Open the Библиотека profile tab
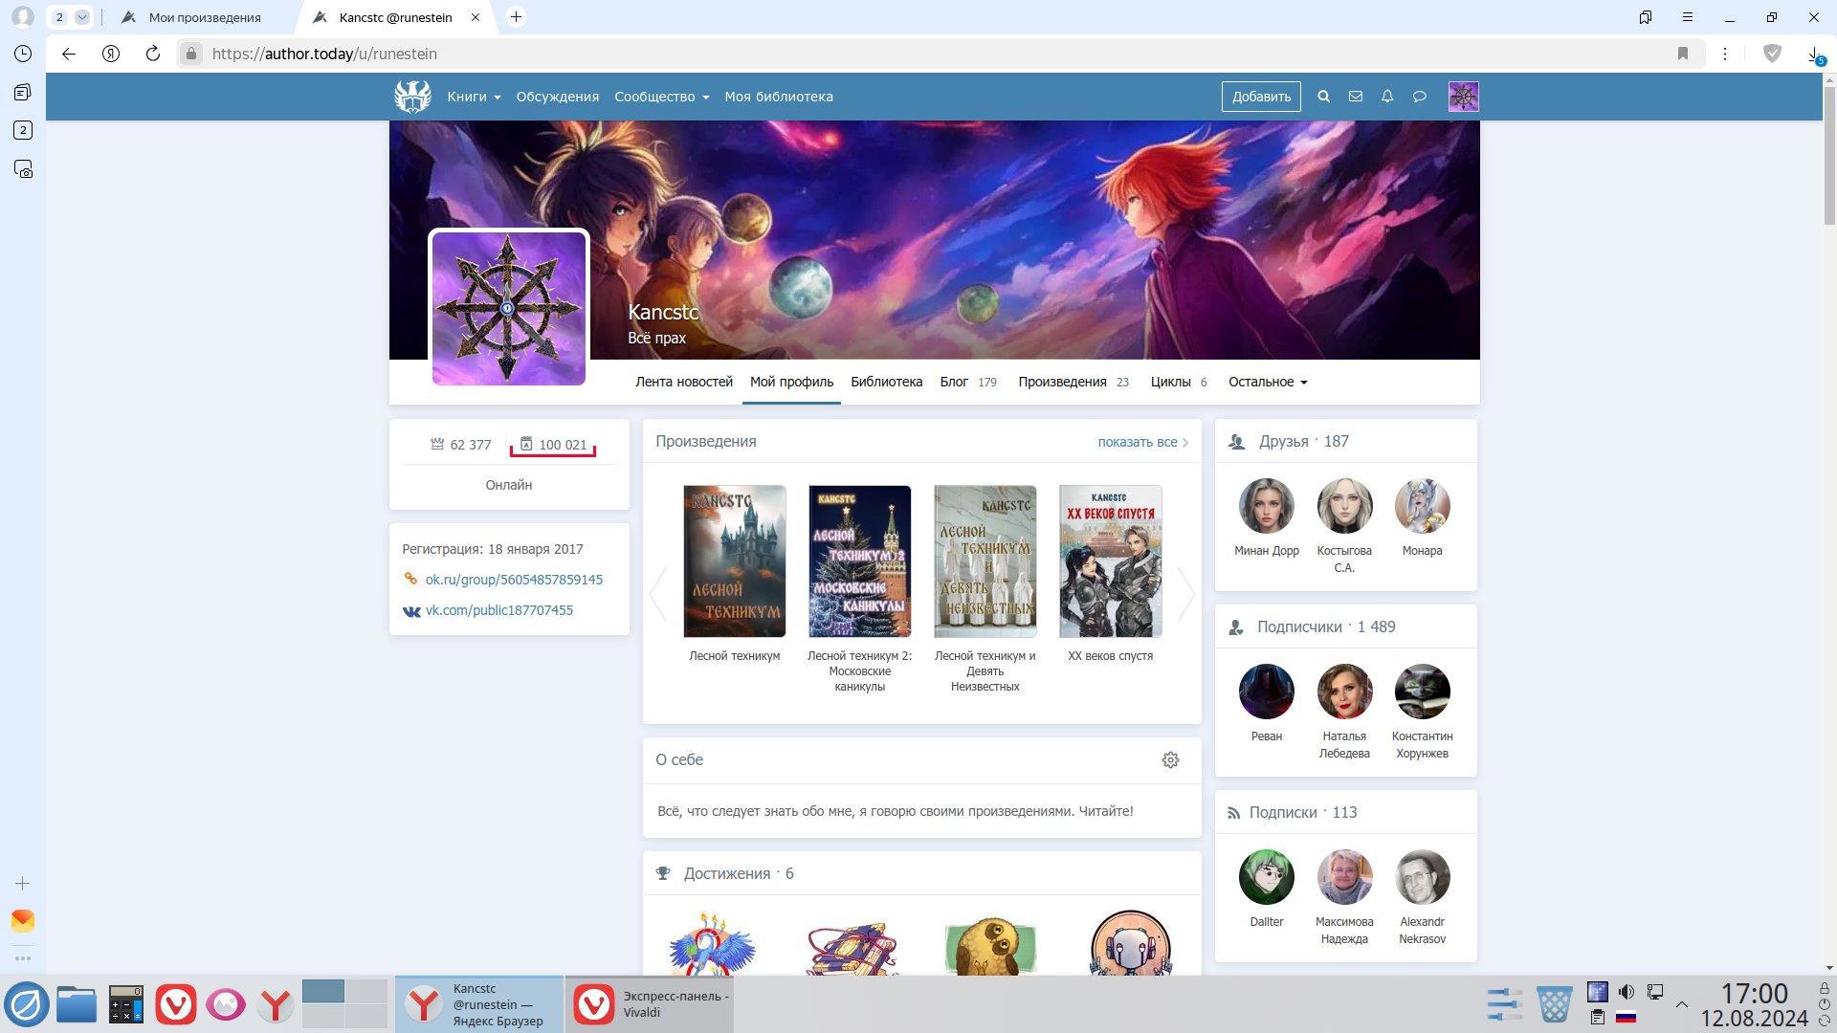Screen dimensions: 1837x1033 (x=887, y=382)
